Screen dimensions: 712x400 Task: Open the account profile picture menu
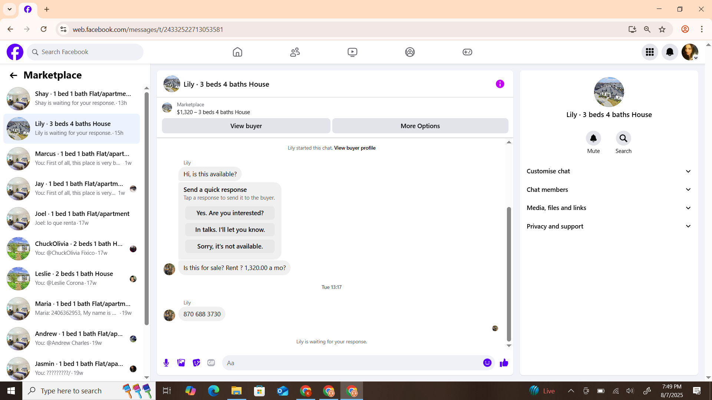coord(690,52)
